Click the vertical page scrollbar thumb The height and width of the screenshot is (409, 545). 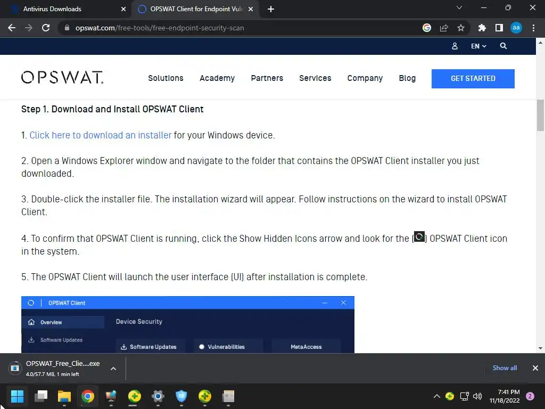(x=540, y=115)
